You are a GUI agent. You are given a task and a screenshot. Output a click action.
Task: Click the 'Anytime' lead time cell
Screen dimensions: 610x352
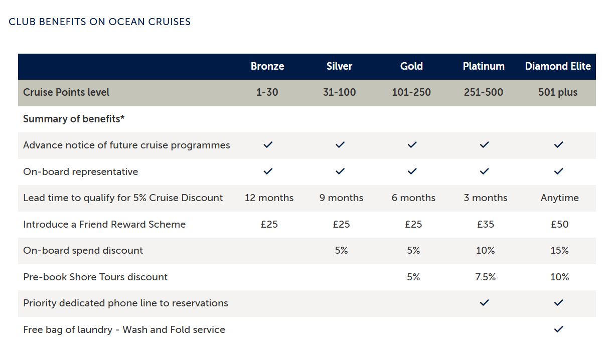559,198
